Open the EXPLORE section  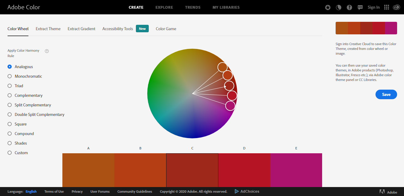164,7
